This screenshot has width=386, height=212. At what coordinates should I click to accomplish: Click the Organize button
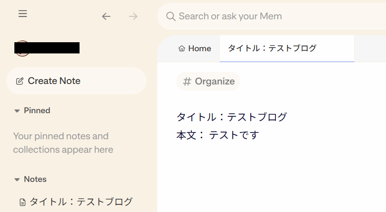coord(209,81)
